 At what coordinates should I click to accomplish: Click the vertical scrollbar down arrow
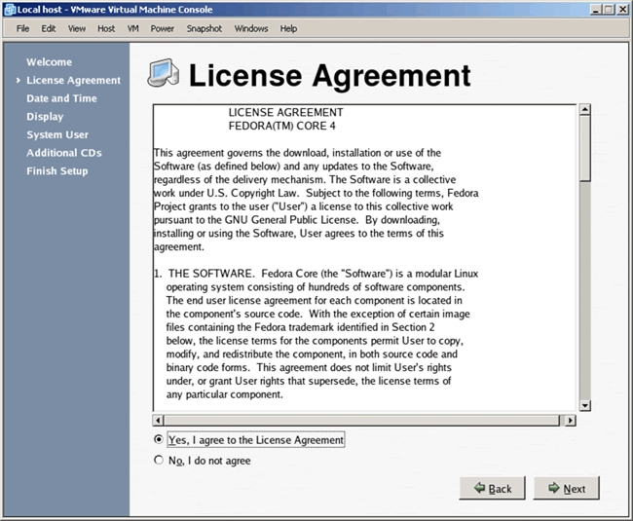click(x=585, y=404)
